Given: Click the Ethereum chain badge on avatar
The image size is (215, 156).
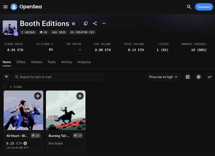Looking at the screenshot, I should [x=16, y=34].
